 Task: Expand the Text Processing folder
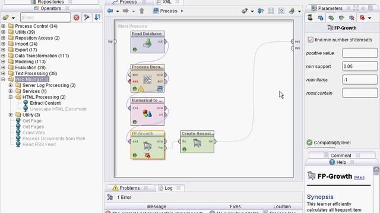[x=3, y=73]
